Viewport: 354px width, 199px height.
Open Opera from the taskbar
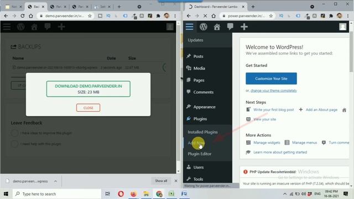121,194
